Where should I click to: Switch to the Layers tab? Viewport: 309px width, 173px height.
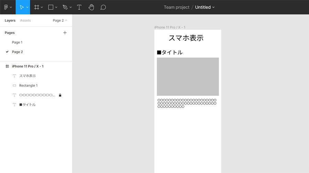10,21
